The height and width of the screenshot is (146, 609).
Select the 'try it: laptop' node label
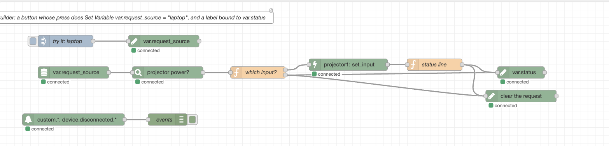[x=67, y=41]
